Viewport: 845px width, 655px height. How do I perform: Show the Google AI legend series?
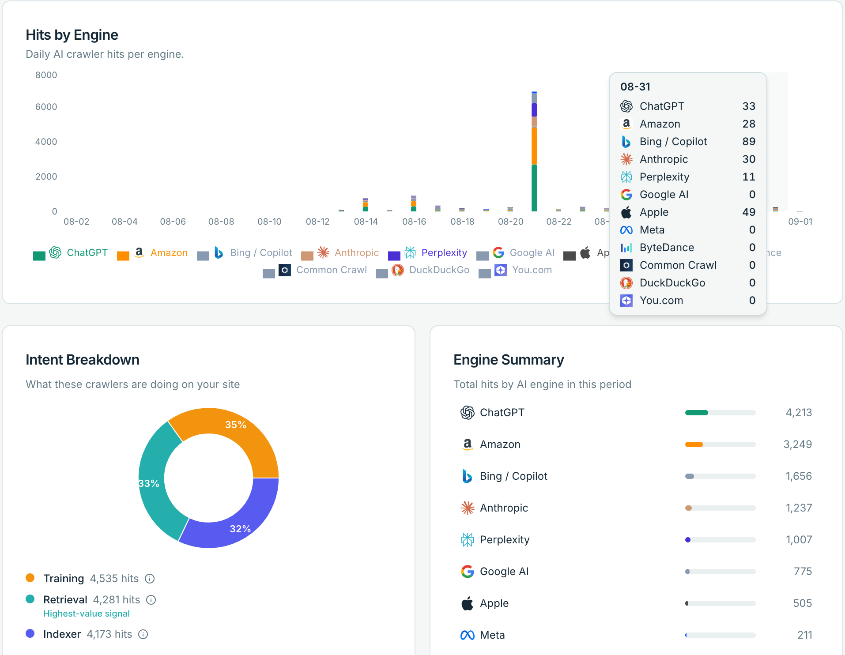point(516,253)
